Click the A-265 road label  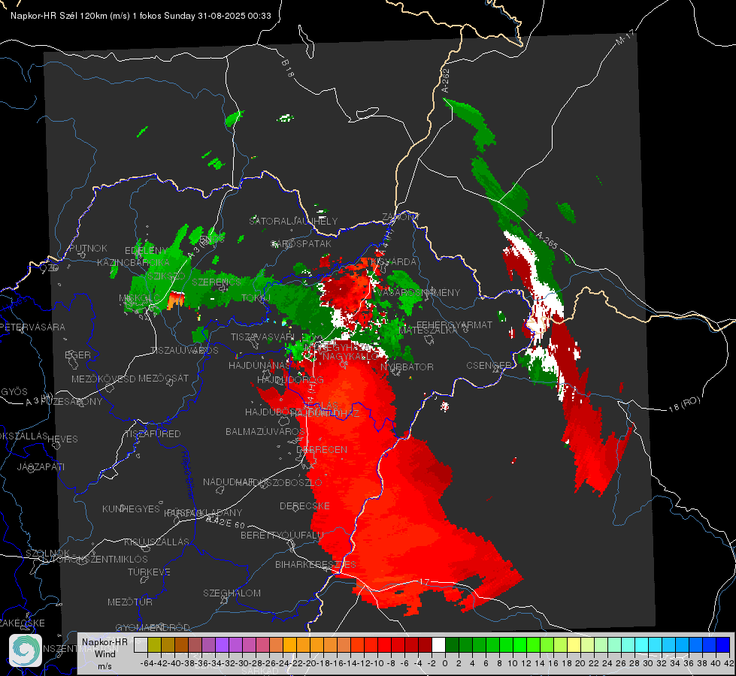click(547, 240)
